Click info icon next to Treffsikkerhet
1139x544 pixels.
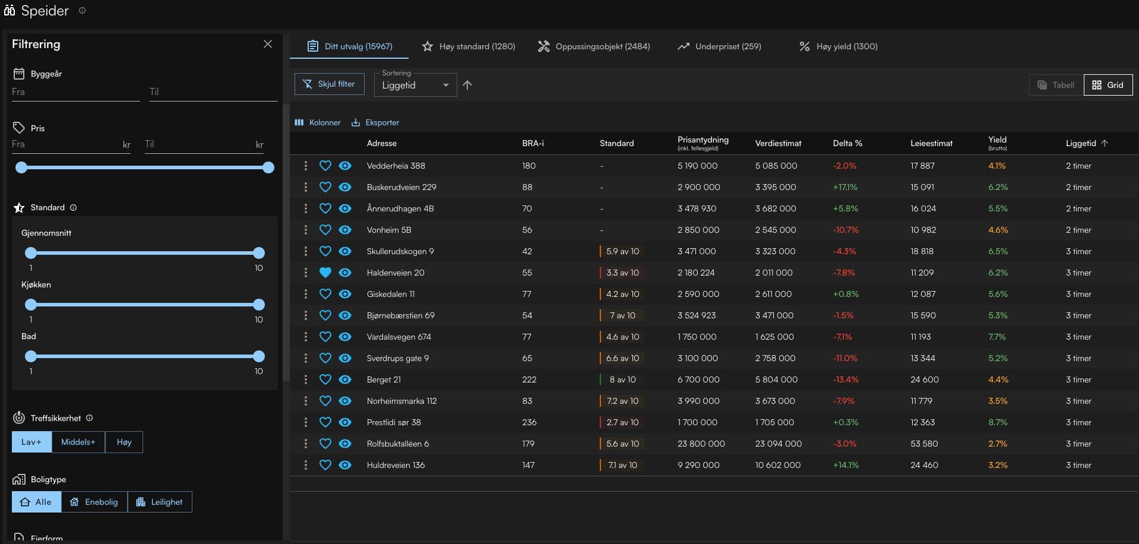point(90,418)
